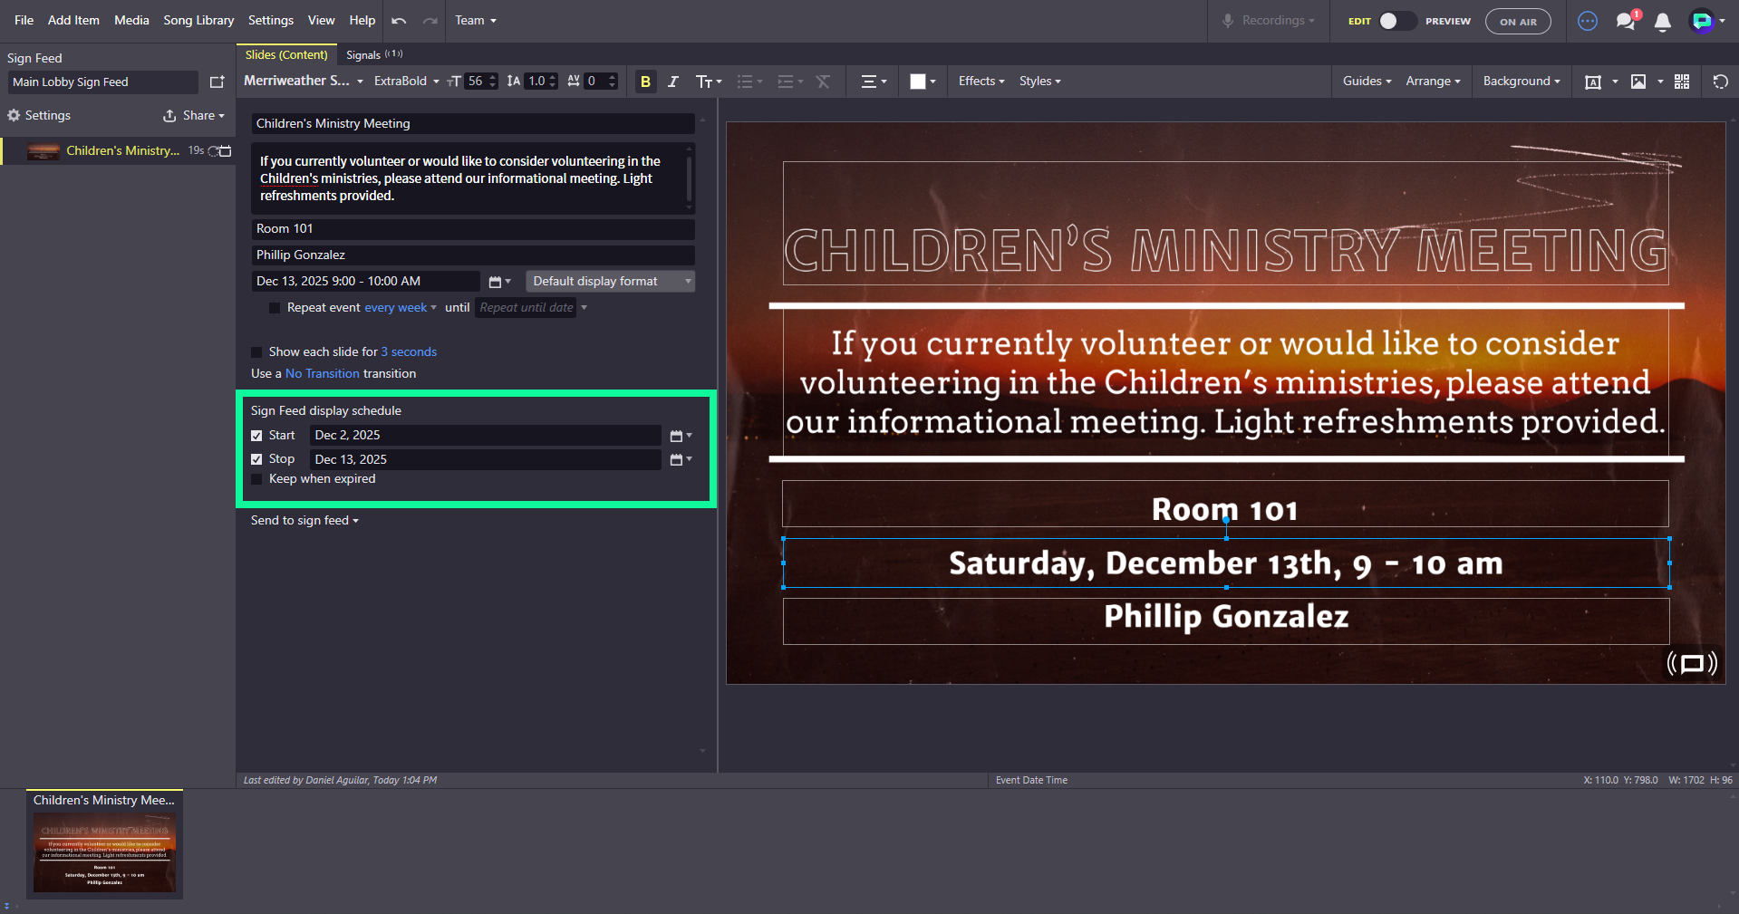Open the more options ellipsis icon
1739x914 pixels.
pos(1588,21)
